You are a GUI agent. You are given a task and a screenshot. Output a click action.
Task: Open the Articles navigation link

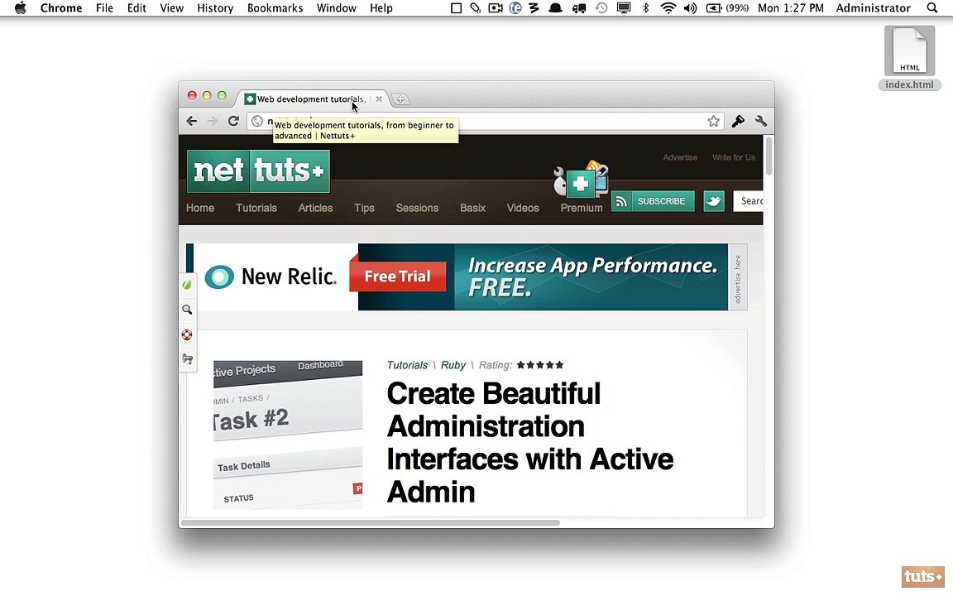tap(315, 208)
